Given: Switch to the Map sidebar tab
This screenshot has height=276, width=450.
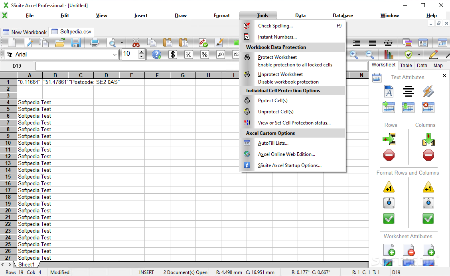Looking at the screenshot, I should (438, 66).
